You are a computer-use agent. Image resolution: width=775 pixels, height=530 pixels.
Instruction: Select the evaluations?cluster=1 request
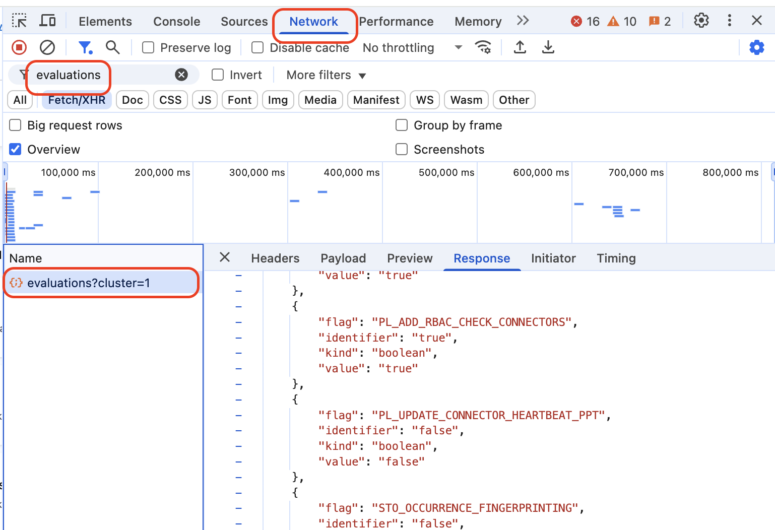89,283
